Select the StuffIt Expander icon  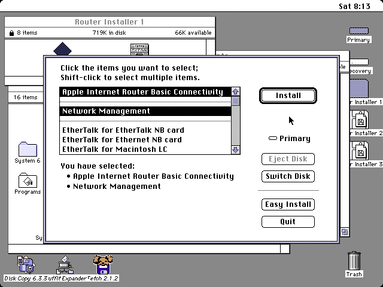[x=65, y=265]
